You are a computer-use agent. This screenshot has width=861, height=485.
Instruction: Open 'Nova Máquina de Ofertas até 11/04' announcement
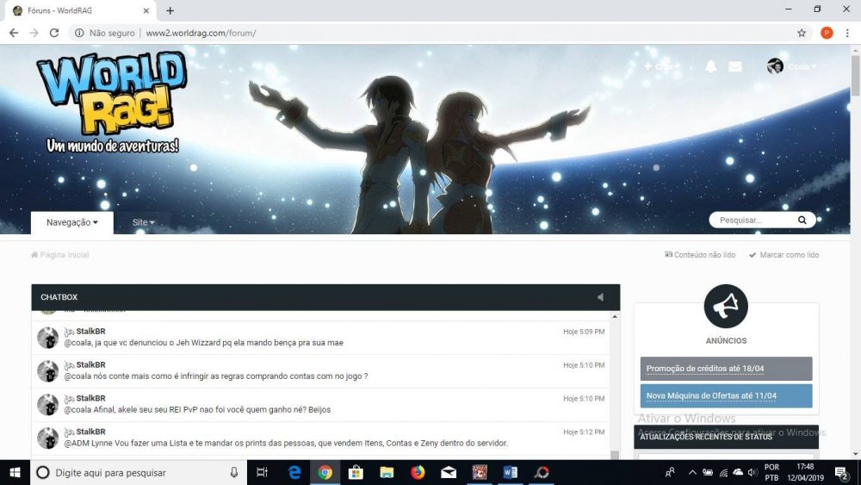click(726, 395)
